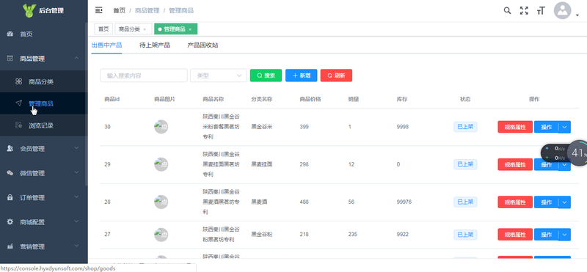The width and height of the screenshot is (587, 272).
Task: Open 浏览记录 in sidebar menu
Action: [x=44, y=125]
